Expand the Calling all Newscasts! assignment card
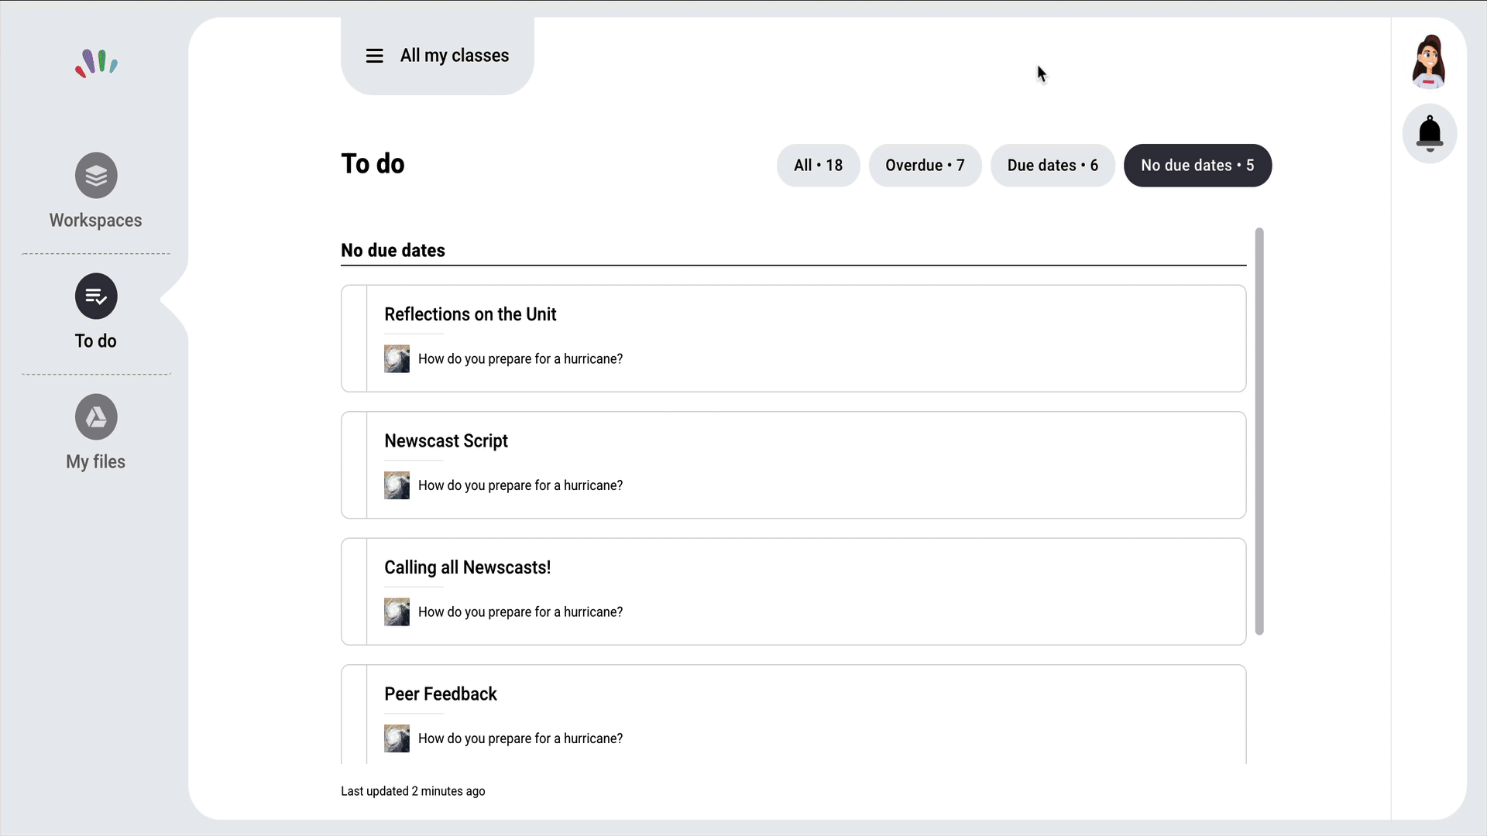This screenshot has width=1487, height=836. pyautogui.click(x=467, y=567)
